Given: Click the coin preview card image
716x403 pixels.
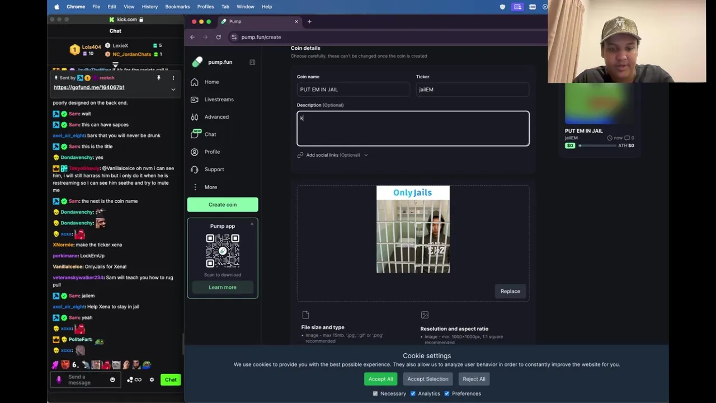Looking at the screenshot, I should pos(599,103).
